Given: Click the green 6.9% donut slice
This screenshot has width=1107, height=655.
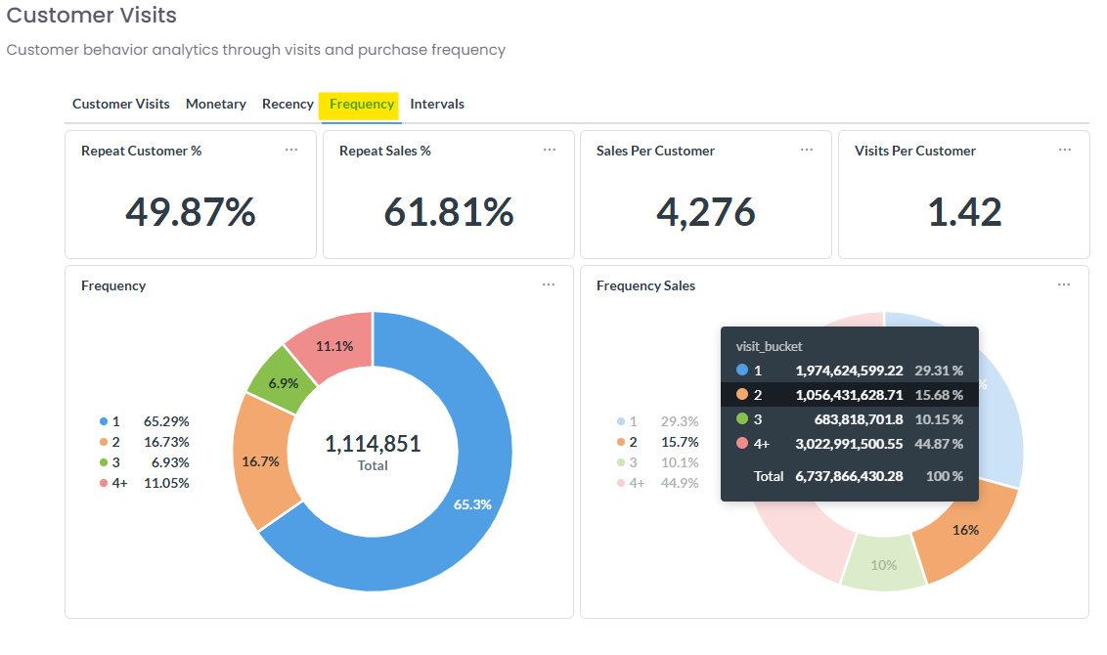Looking at the screenshot, I should click(x=283, y=383).
